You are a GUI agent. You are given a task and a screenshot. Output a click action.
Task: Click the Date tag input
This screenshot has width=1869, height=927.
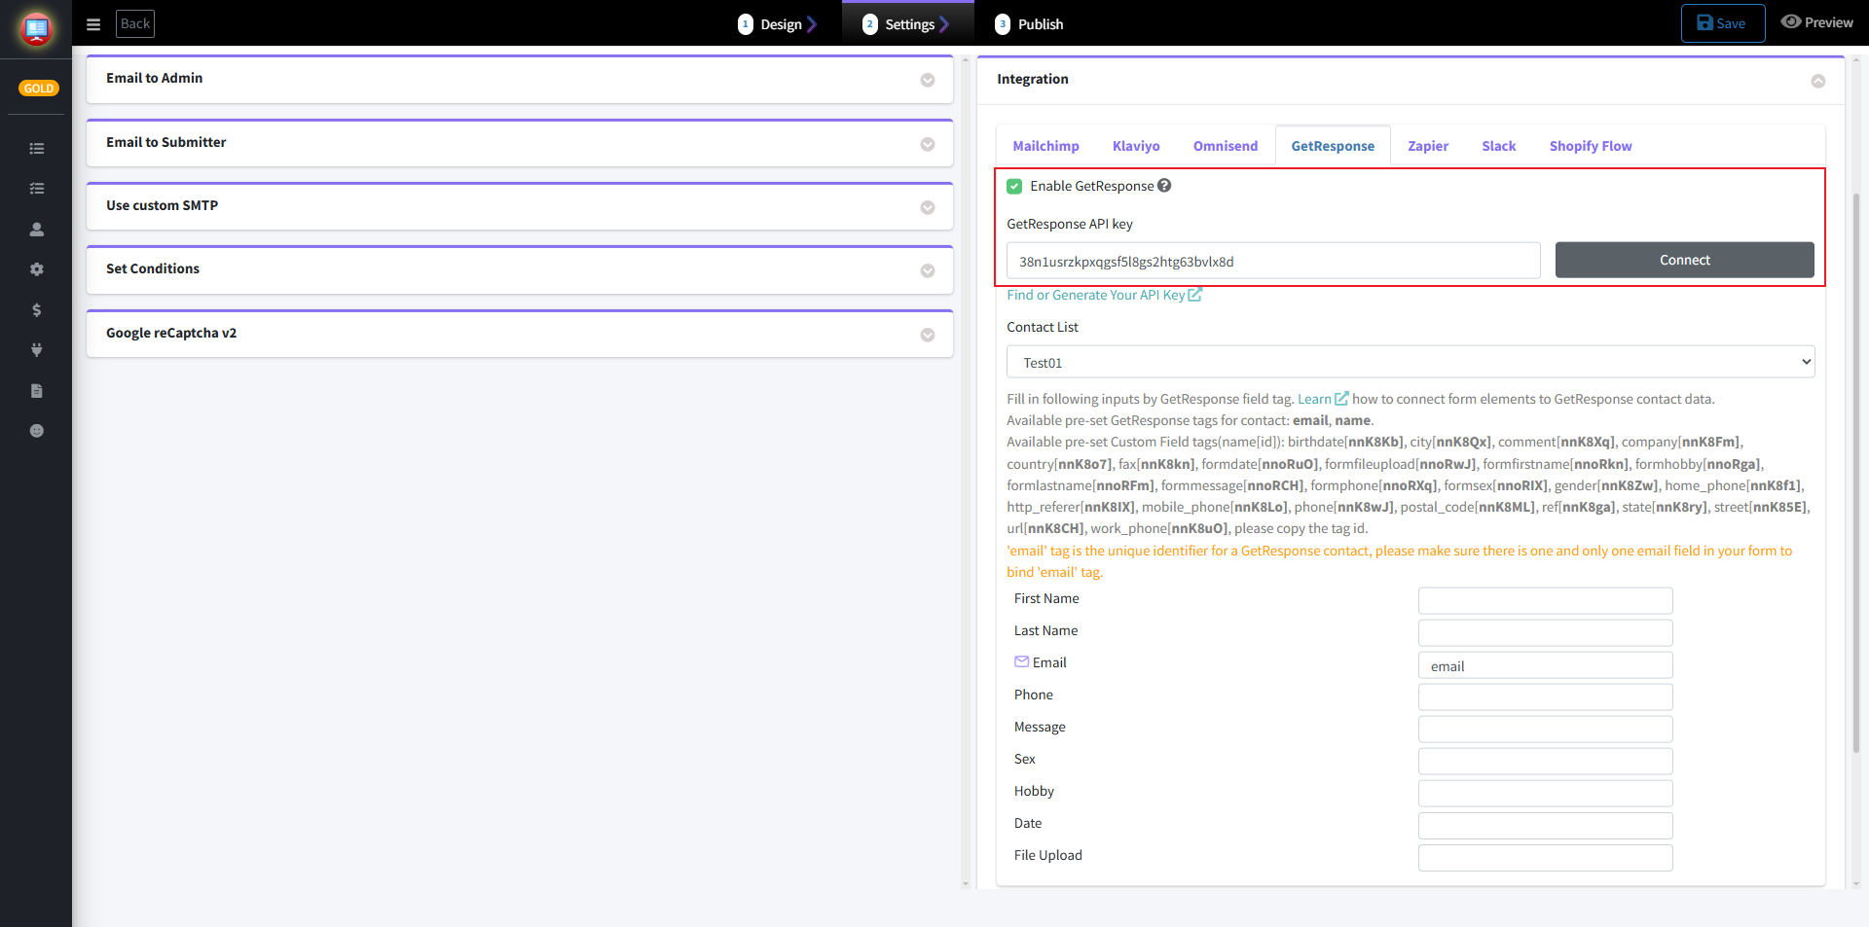point(1545,825)
